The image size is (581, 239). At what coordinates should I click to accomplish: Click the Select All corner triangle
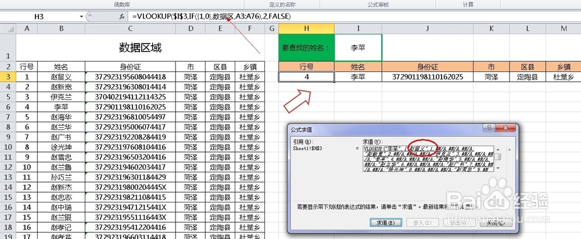[x=9, y=28]
